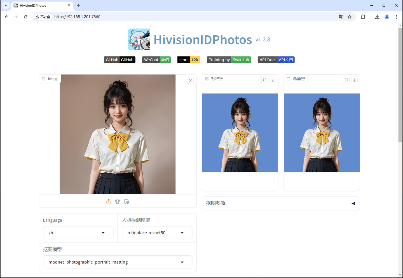Download the 高清照 result image
The width and height of the screenshot is (403, 278).
point(354,80)
